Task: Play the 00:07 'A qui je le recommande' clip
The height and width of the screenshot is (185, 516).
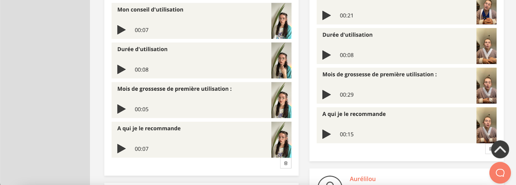Action: tap(121, 149)
